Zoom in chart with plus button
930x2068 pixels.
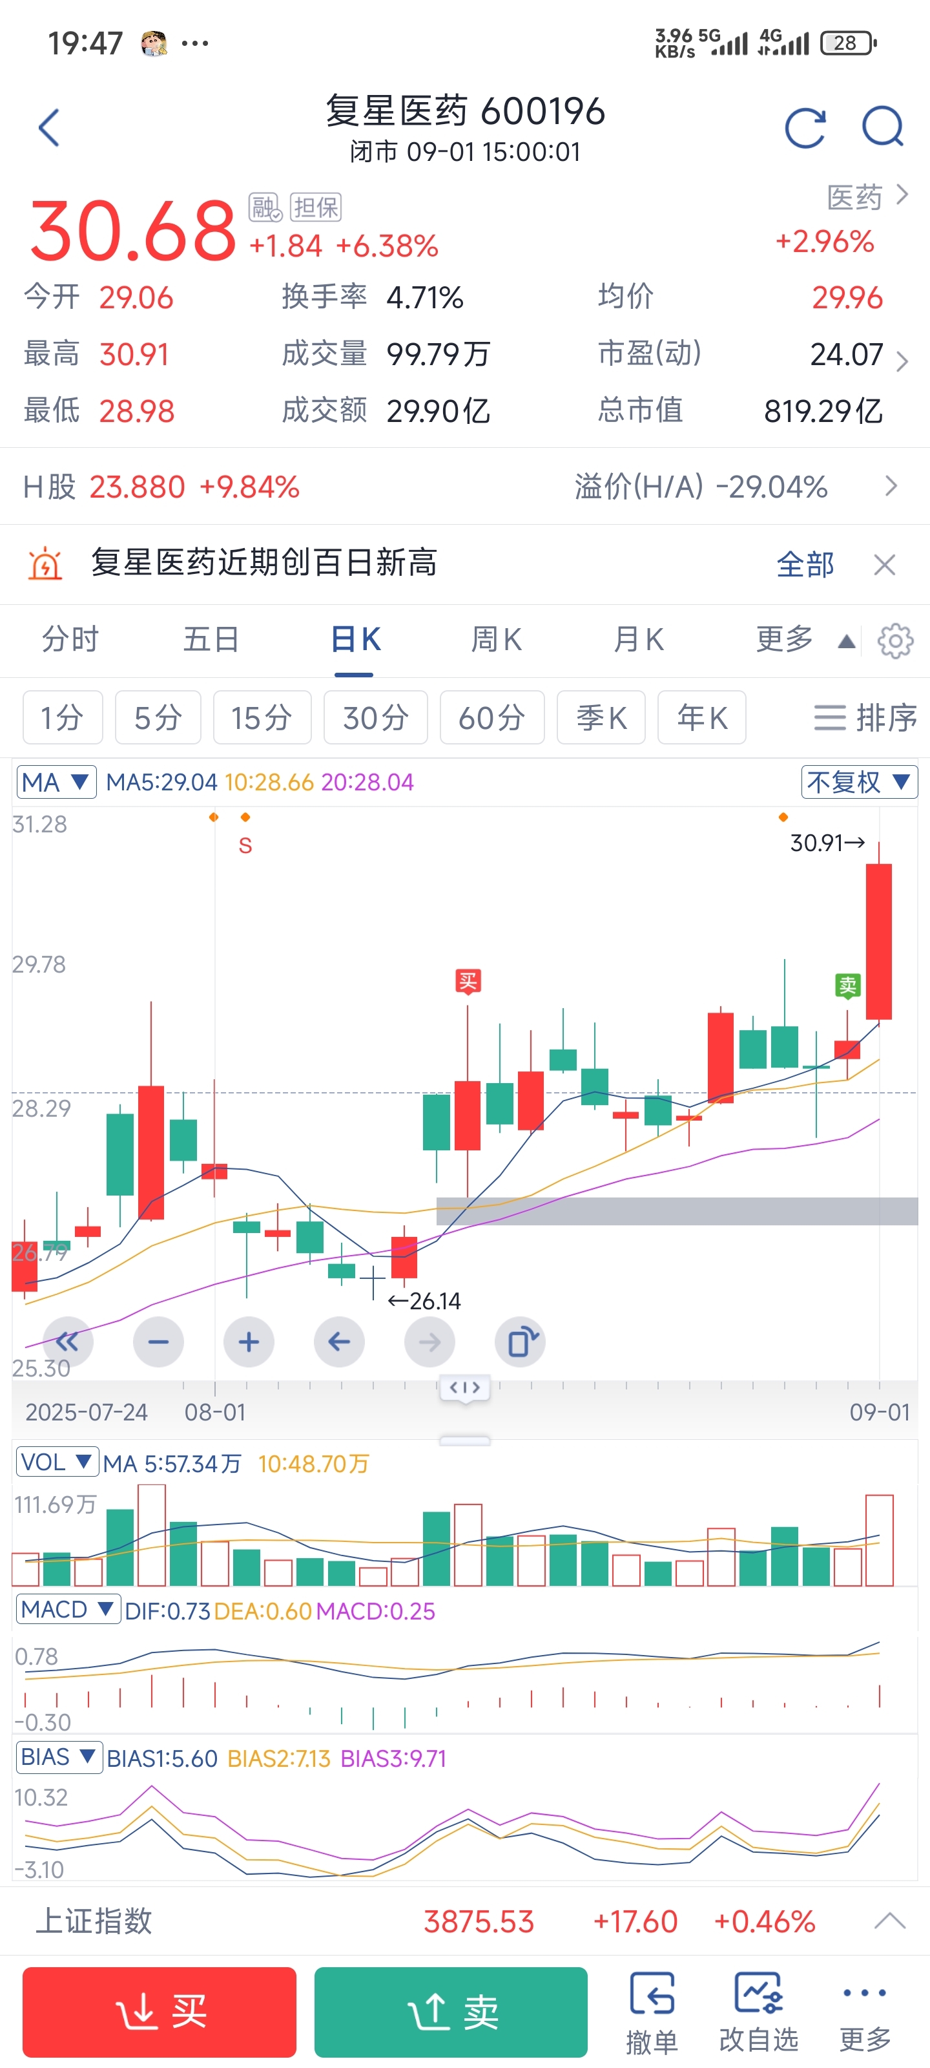point(249,1342)
